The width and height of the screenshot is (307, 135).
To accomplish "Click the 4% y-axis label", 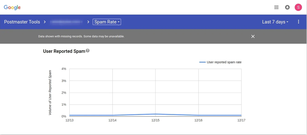I will (x=64, y=69).
